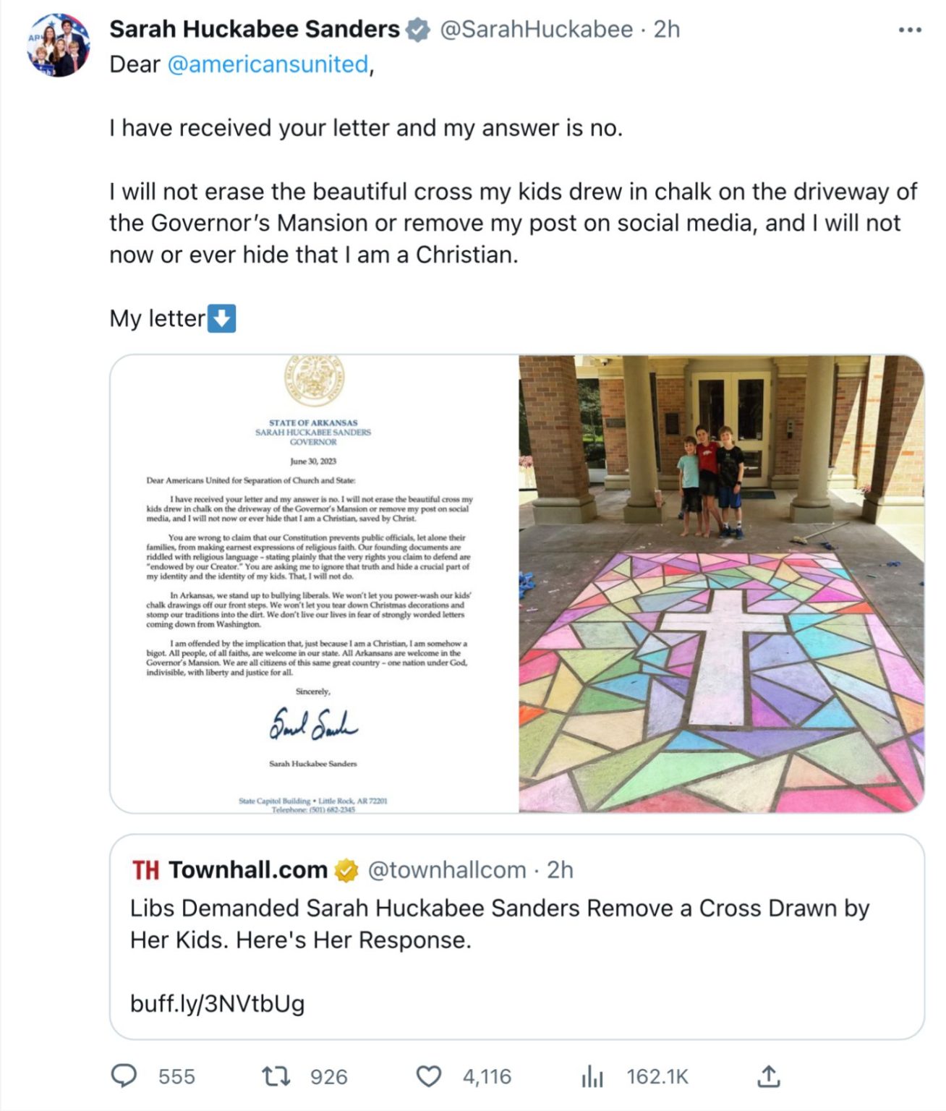This screenshot has height=1111, width=946.
Task: Open the quoted Townhall tweet headline
Action: [x=499, y=924]
